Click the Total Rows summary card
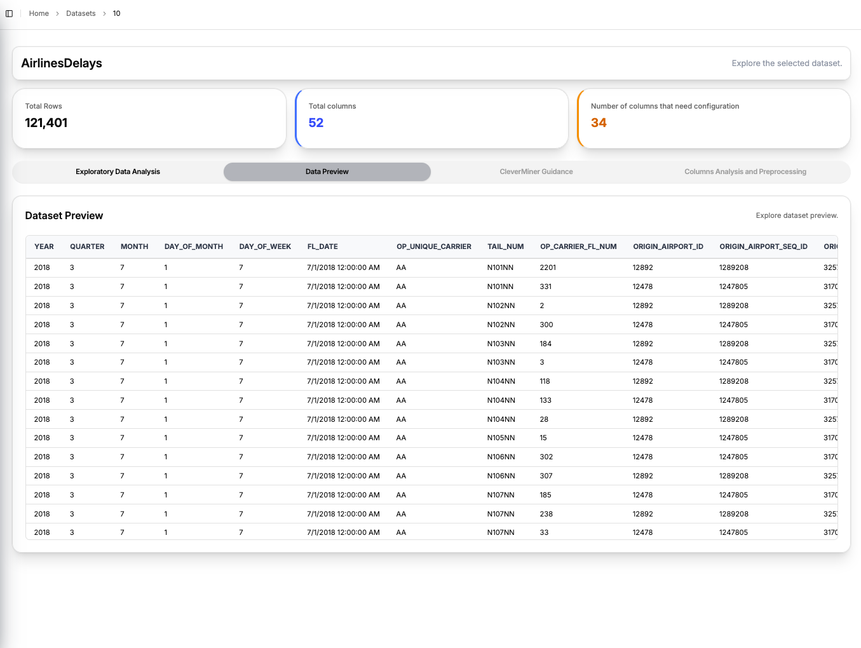Viewport: 861px width, 648px height. pyautogui.click(x=149, y=118)
